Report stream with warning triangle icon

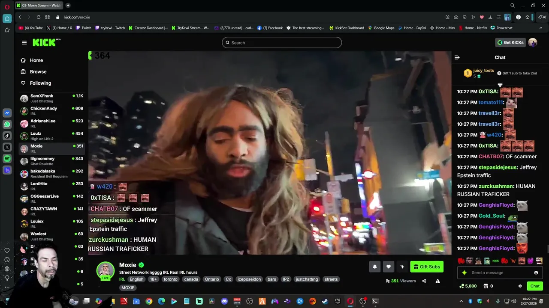point(437,281)
